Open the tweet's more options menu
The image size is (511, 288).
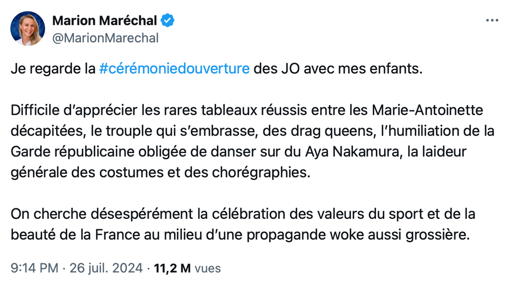coord(492,20)
